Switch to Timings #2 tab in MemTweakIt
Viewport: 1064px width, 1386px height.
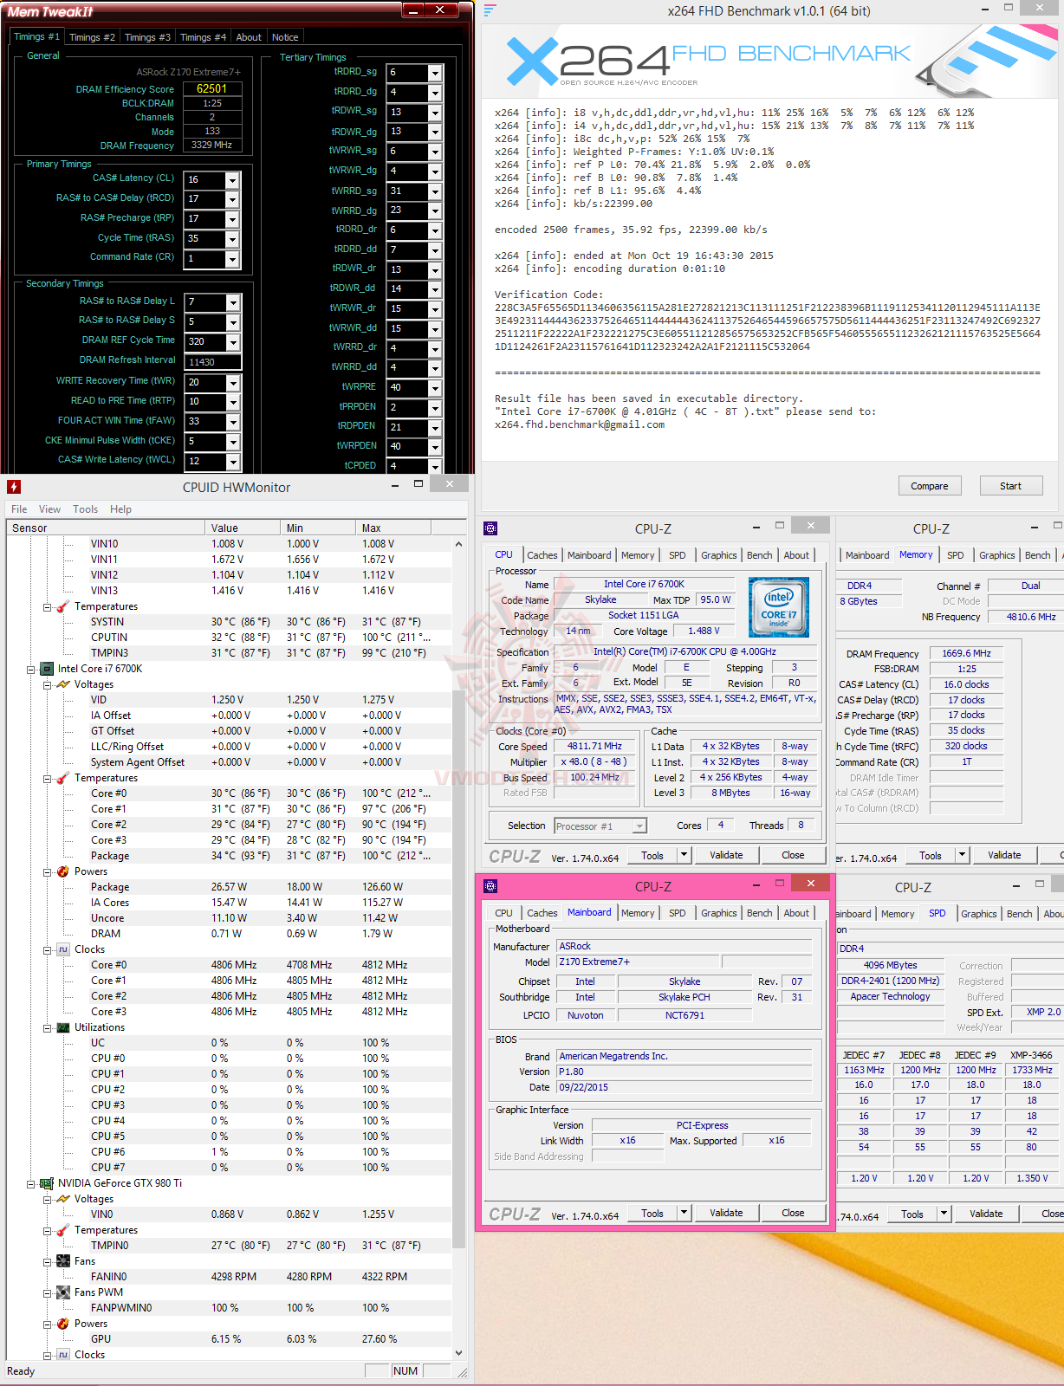coord(92,37)
